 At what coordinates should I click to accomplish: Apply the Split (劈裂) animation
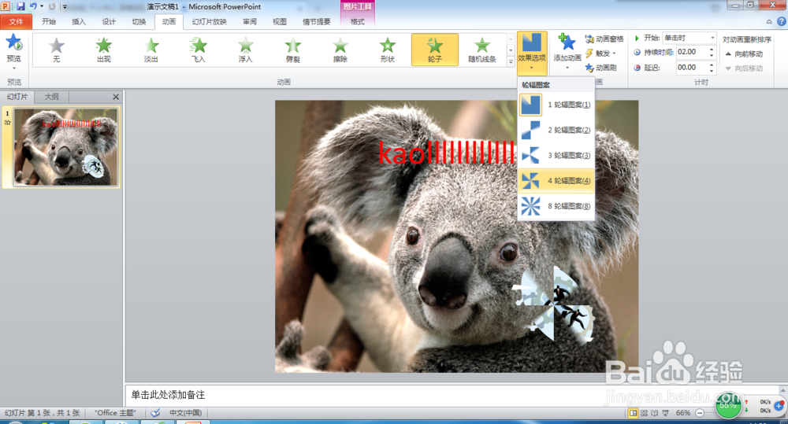292,50
